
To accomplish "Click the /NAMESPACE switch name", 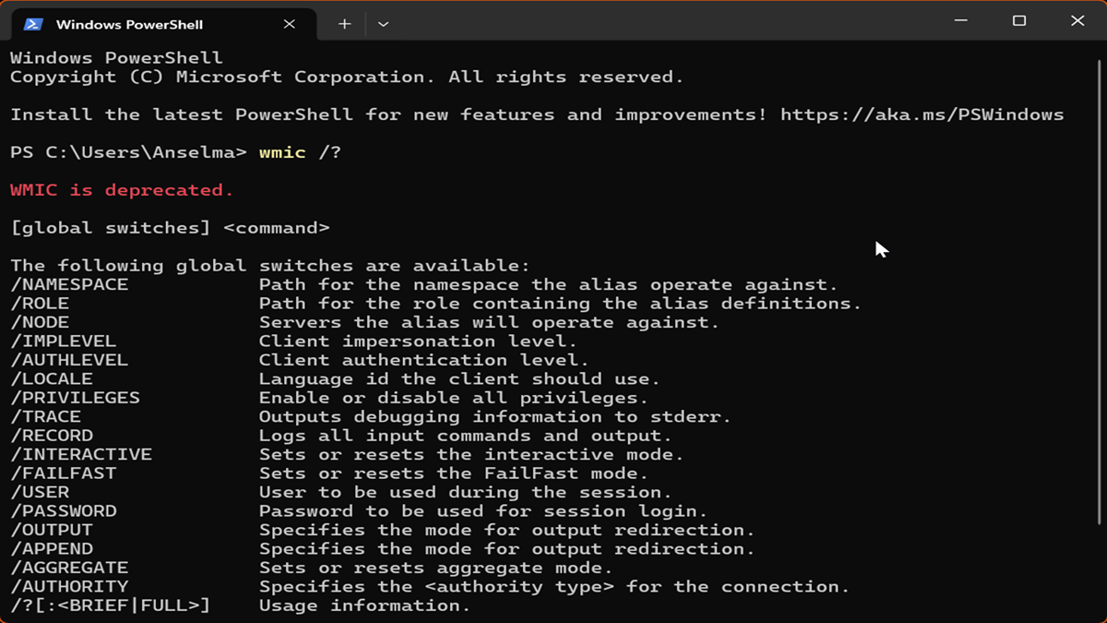I will point(69,284).
